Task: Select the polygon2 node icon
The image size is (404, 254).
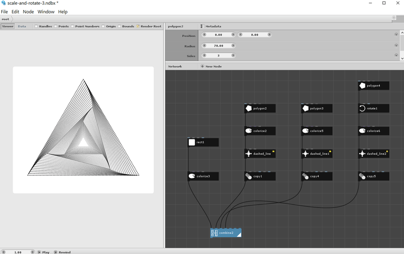Action: tap(248, 108)
